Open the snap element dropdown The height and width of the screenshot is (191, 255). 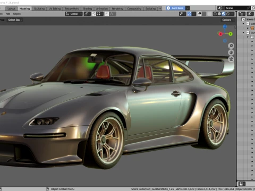[100, 14]
